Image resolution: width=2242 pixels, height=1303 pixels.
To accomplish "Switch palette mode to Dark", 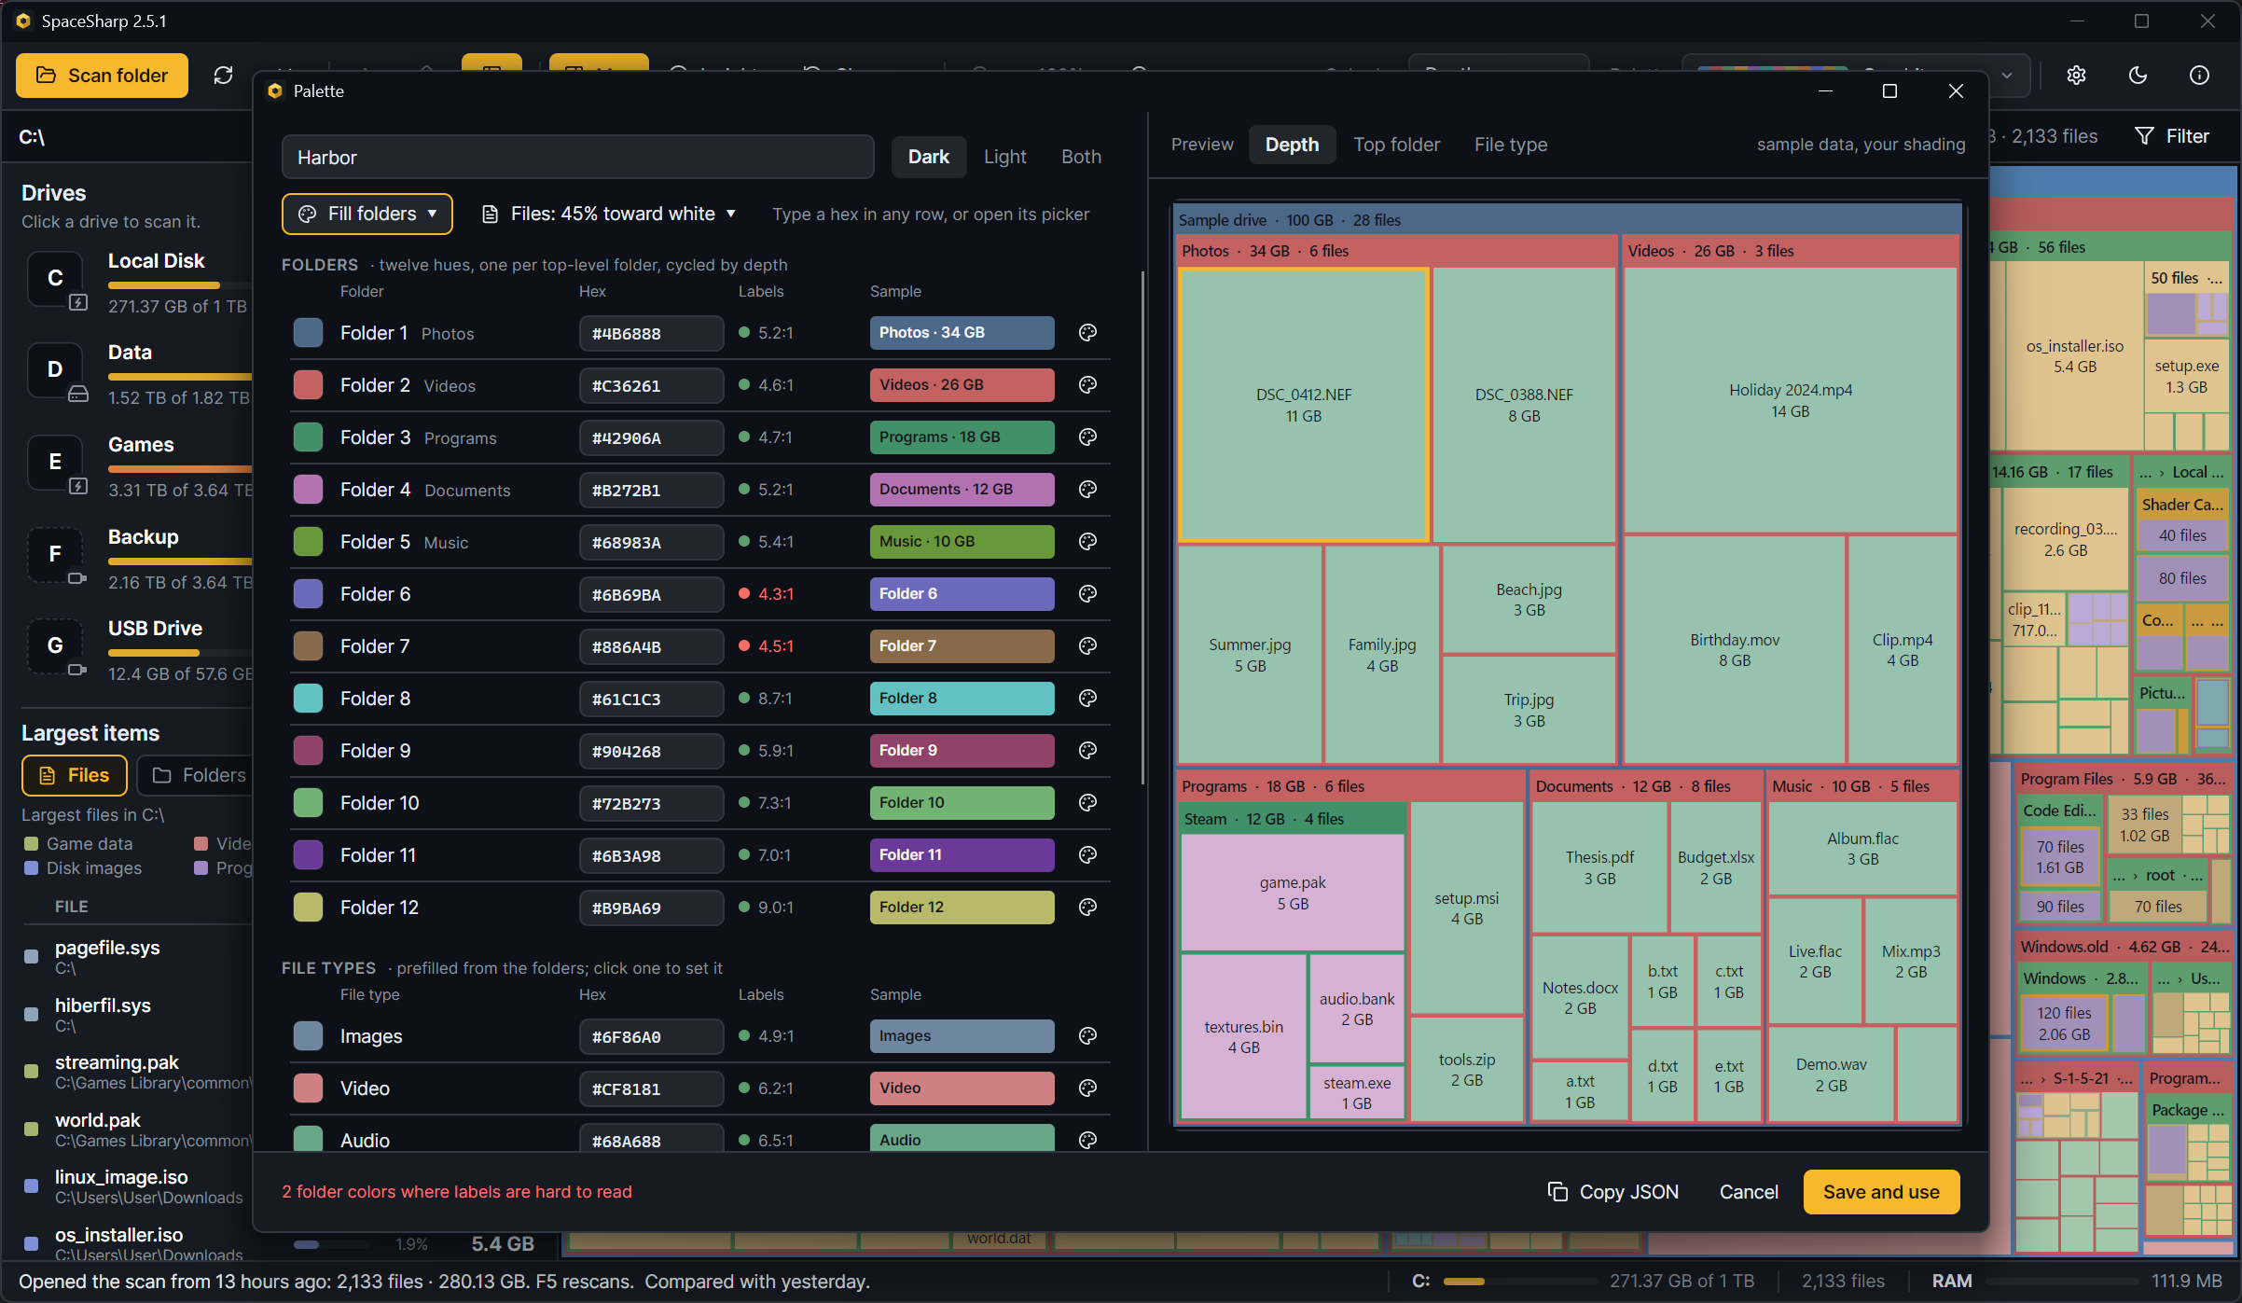I will [929, 157].
